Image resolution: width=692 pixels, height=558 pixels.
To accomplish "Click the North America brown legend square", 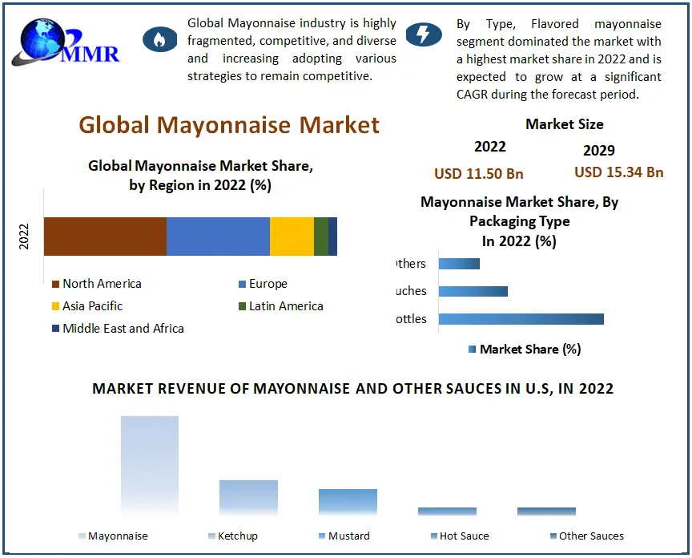I will [x=55, y=284].
